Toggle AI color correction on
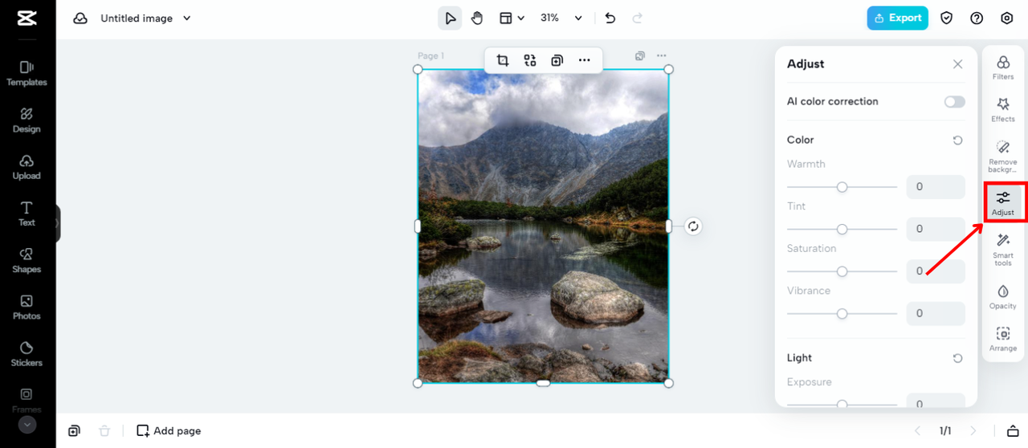1028x448 pixels. (955, 102)
